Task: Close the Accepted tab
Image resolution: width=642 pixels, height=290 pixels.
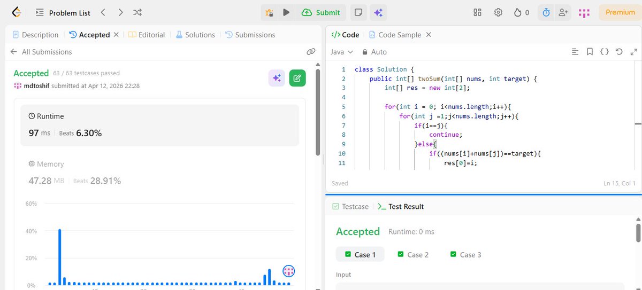Action: [x=116, y=35]
